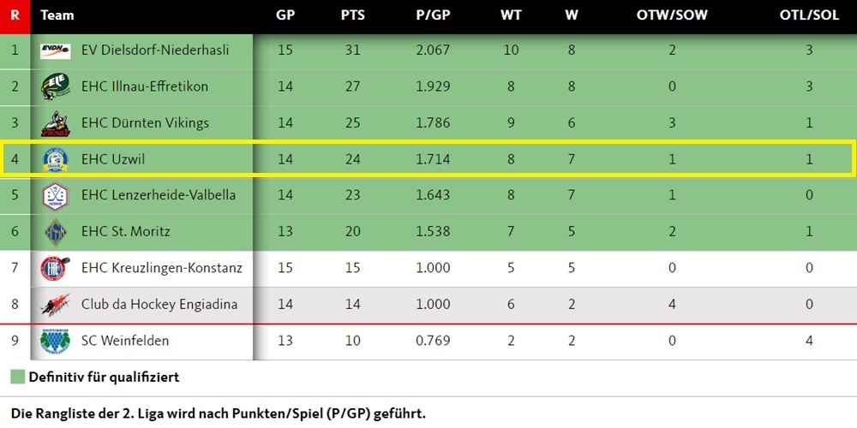
Task: Click the OTW/SOW column header
Action: coord(671,15)
